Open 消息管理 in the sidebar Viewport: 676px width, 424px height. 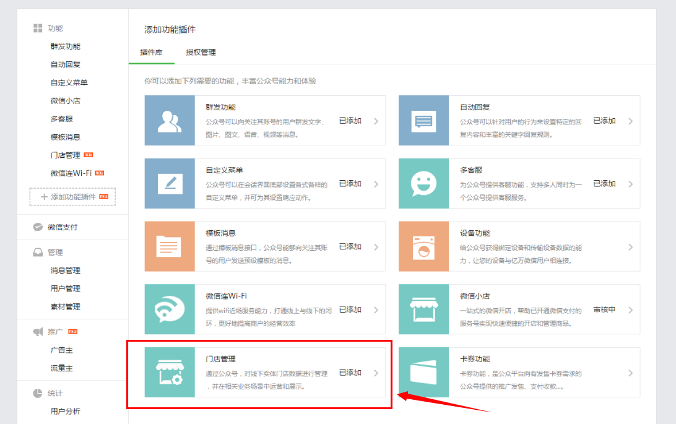pos(66,270)
